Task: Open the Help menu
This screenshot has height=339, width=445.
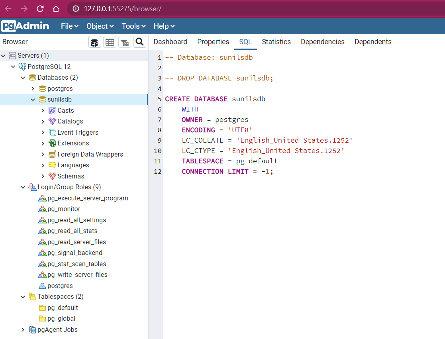Action: click(164, 26)
